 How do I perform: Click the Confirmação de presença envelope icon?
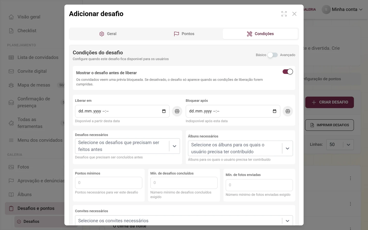11,102
